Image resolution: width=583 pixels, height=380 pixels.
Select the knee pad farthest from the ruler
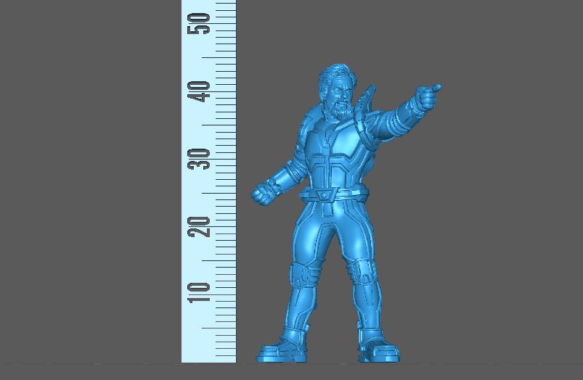[x=361, y=272]
